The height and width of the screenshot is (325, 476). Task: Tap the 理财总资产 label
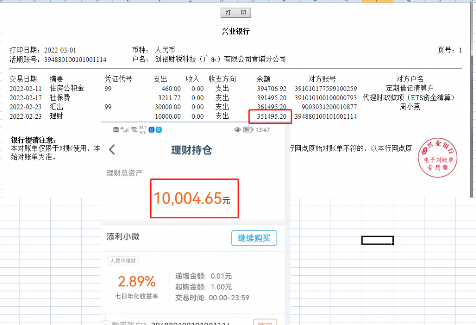125,173
